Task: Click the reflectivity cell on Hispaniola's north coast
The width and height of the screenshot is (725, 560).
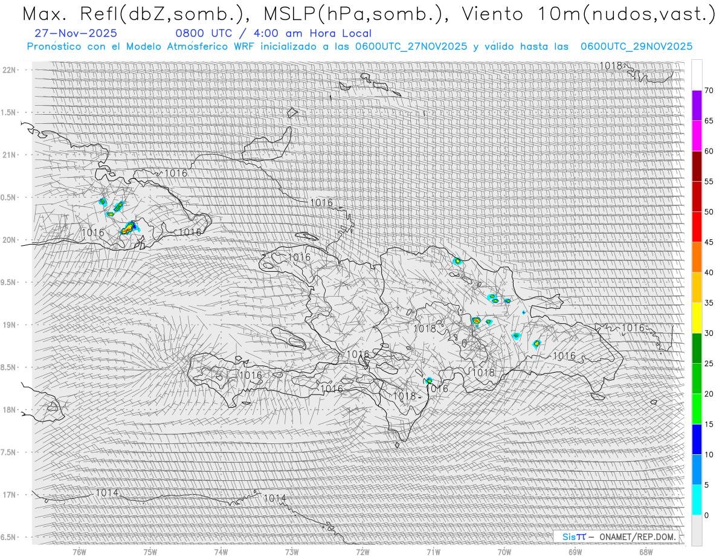Action: click(x=457, y=261)
